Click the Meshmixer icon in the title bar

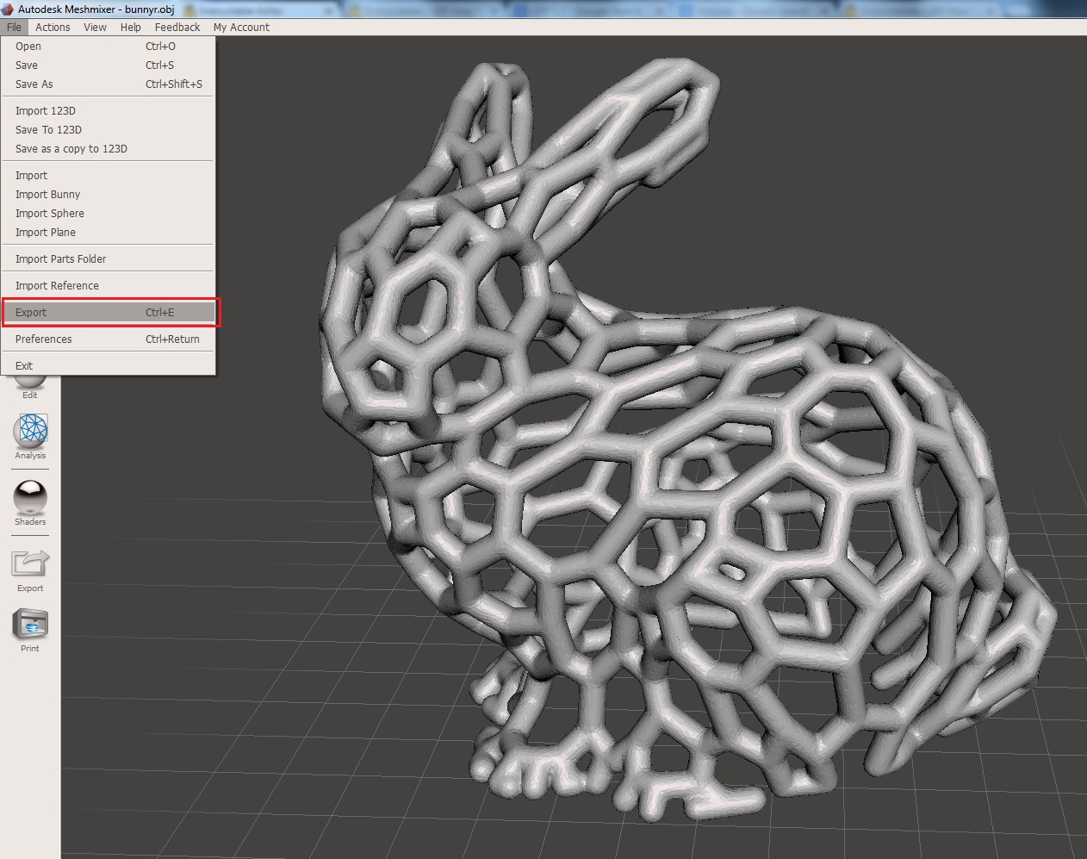8,8
